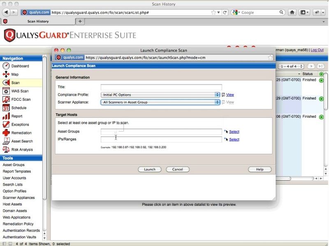
Task: Click in the Asset Groups input field
Action: [161, 131]
